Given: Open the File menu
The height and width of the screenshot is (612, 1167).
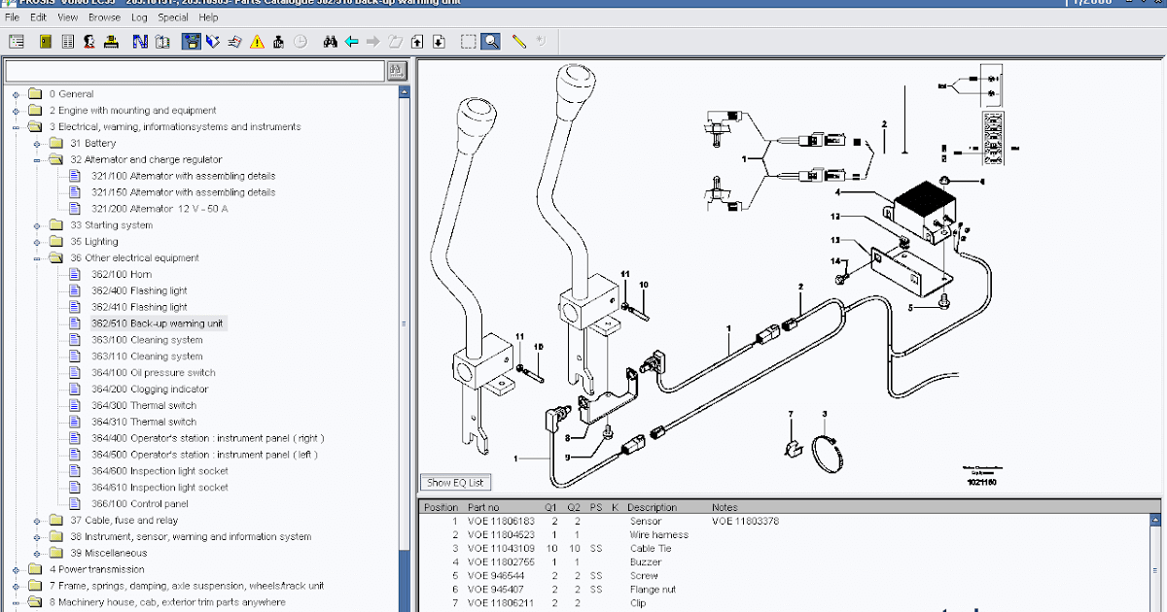Looking at the screenshot, I should [x=13, y=17].
